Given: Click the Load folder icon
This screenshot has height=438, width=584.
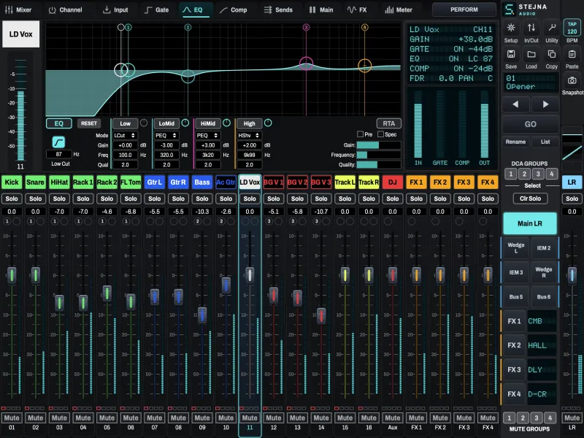Looking at the screenshot, I should click(x=531, y=54).
